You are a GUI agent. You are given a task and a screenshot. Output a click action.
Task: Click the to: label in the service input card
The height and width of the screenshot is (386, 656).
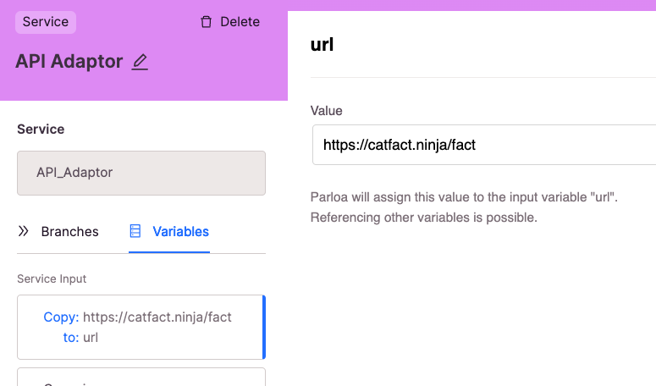71,338
